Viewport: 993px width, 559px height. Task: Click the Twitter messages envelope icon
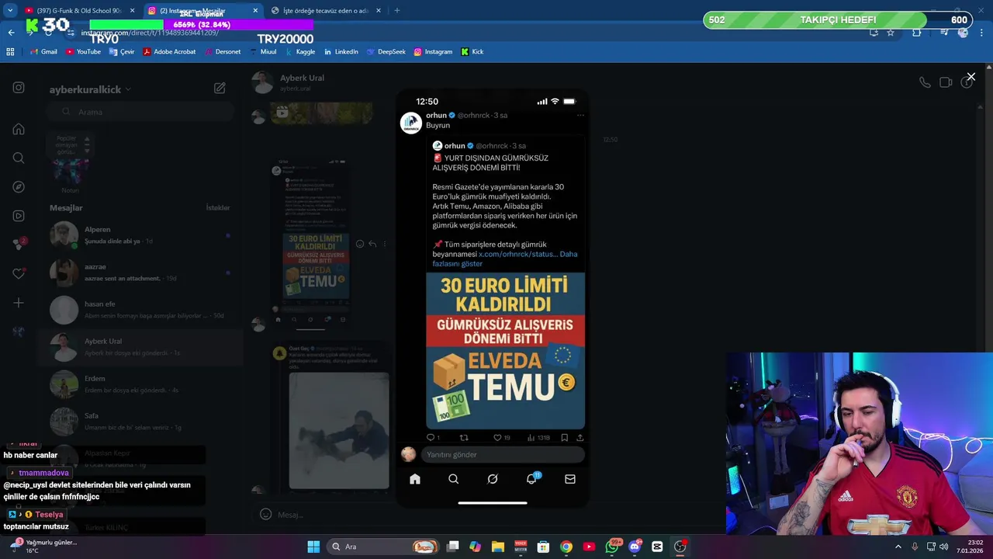point(570,479)
